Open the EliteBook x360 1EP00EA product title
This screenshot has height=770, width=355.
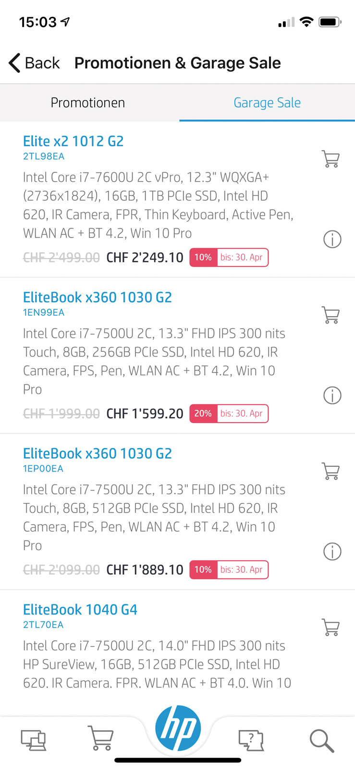coord(98,453)
